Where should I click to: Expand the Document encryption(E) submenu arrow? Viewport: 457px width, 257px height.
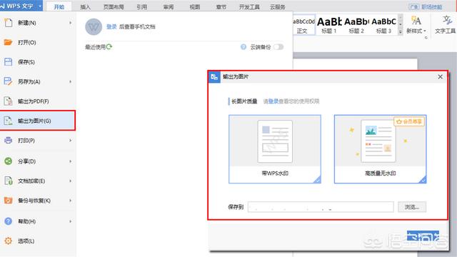pyautogui.click(x=70, y=181)
